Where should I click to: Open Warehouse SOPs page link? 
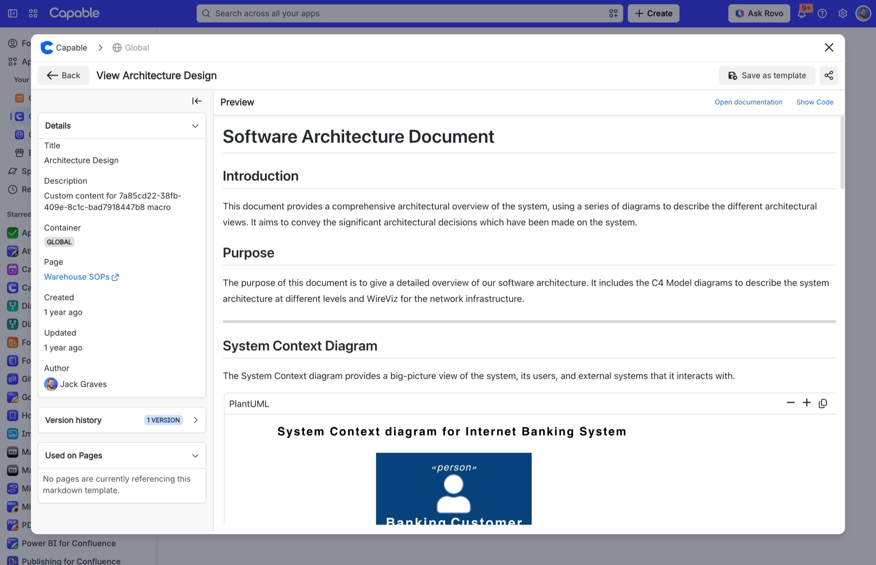81,277
